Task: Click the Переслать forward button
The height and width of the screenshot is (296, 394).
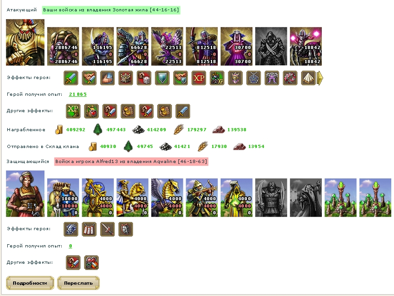Action: pos(79,283)
